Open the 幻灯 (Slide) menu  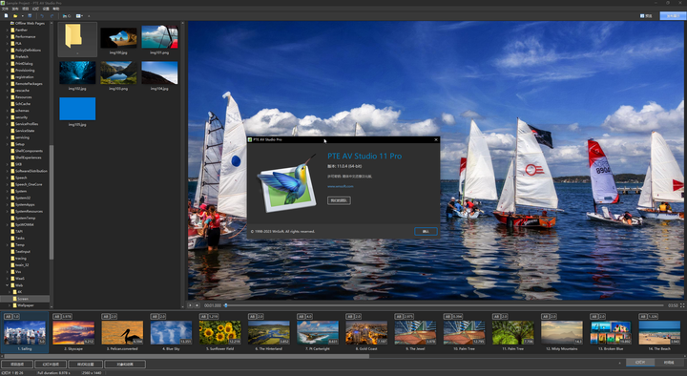(x=35, y=9)
